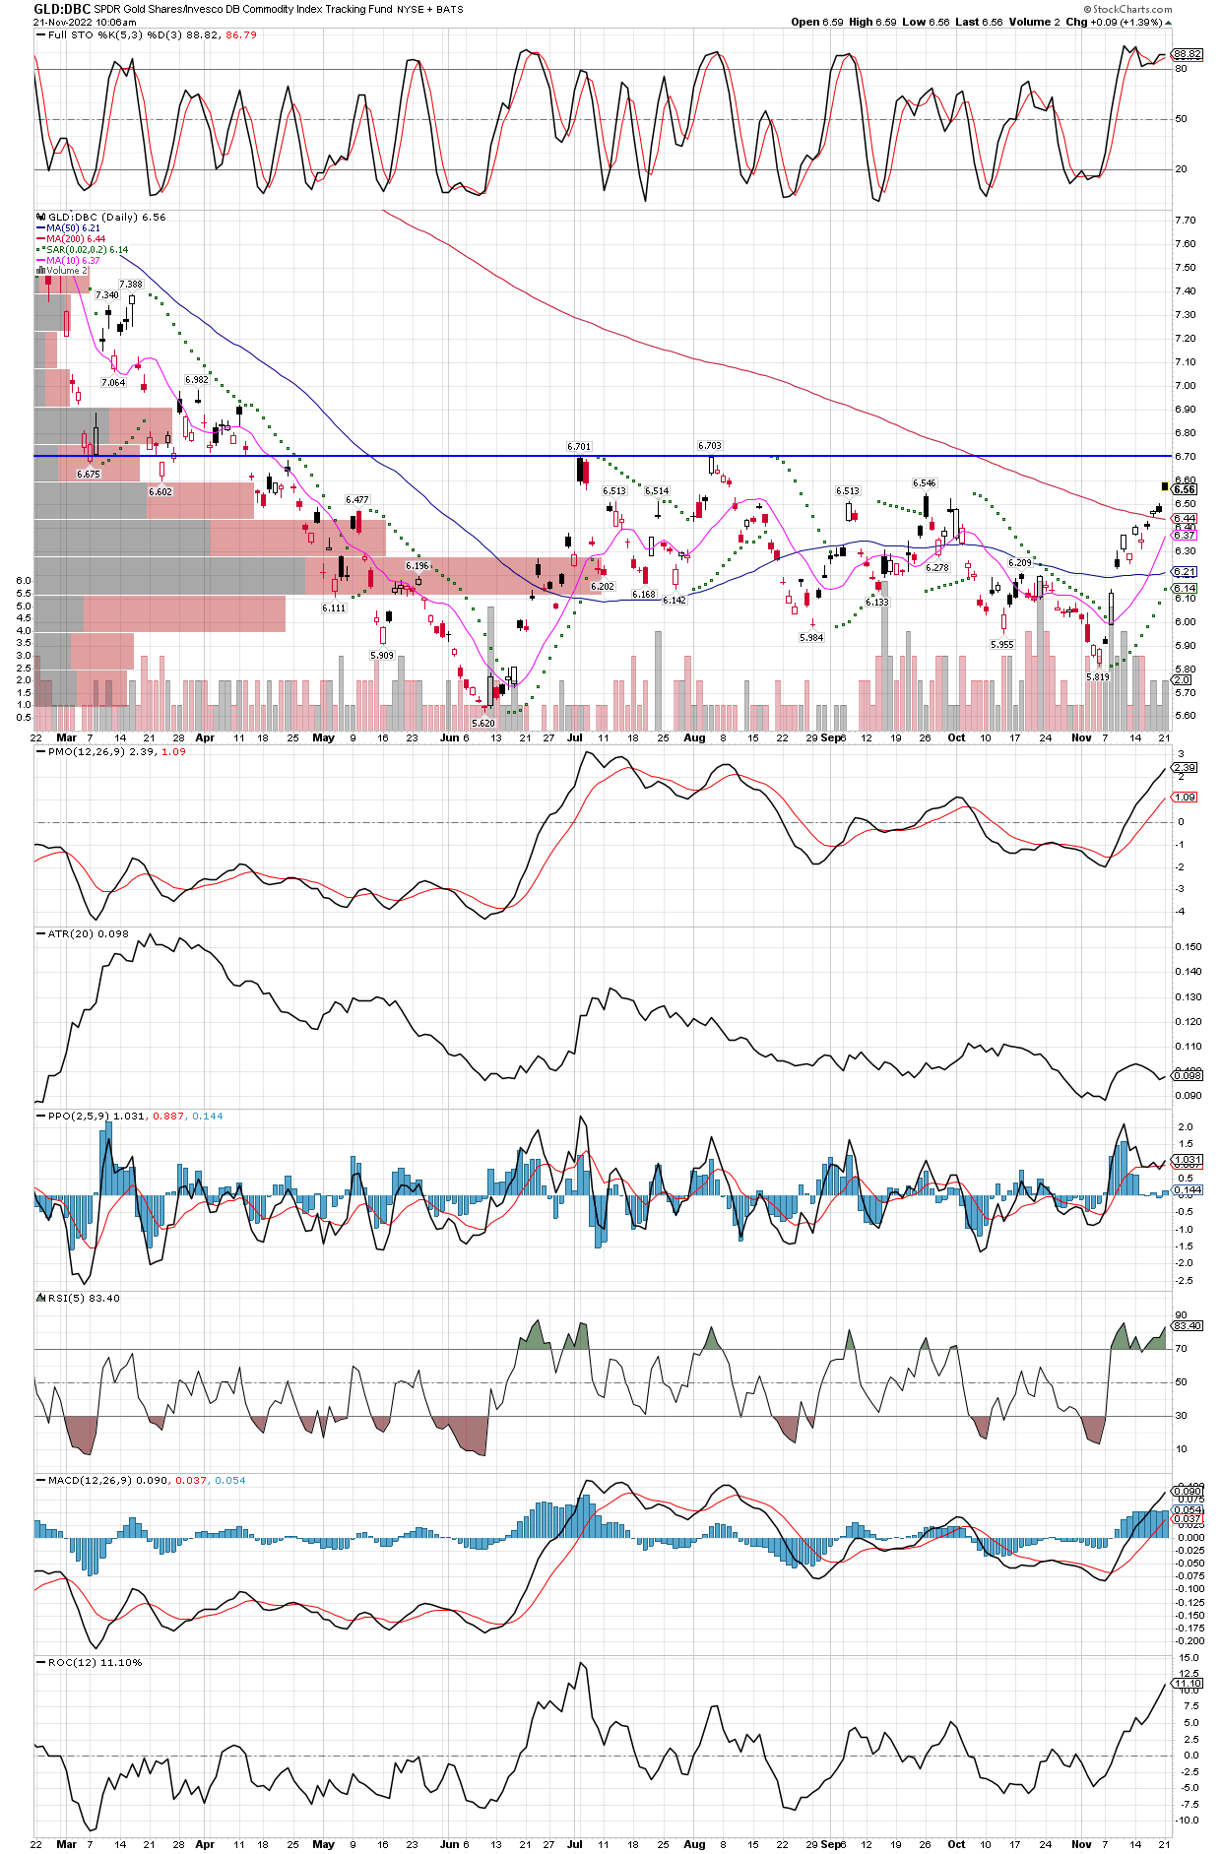
Task: Click the NYSE + BATS exchange label
Action: pyautogui.click(x=430, y=9)
